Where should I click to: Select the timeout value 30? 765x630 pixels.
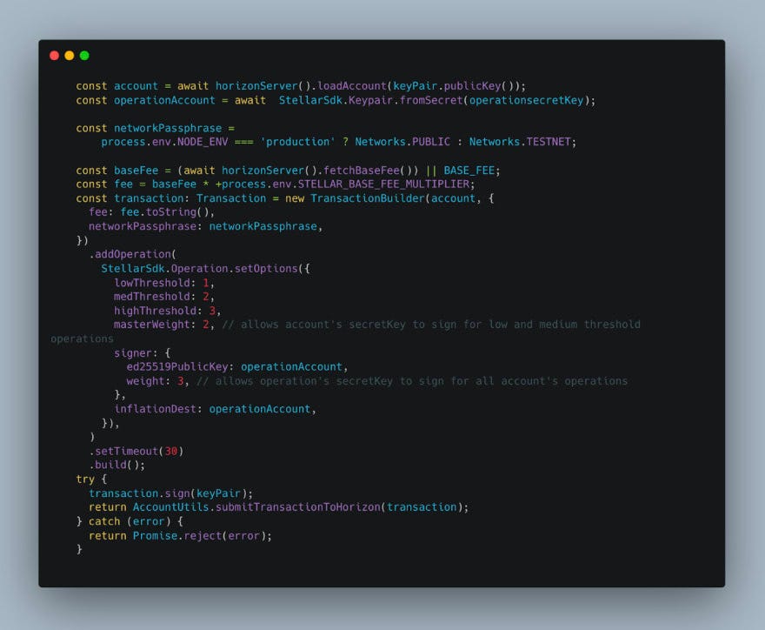(x=170, y=452)
